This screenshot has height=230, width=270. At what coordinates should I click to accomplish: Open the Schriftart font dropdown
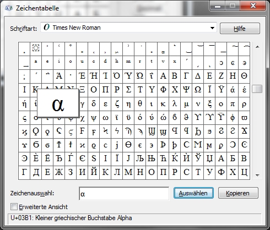(212, 28)
